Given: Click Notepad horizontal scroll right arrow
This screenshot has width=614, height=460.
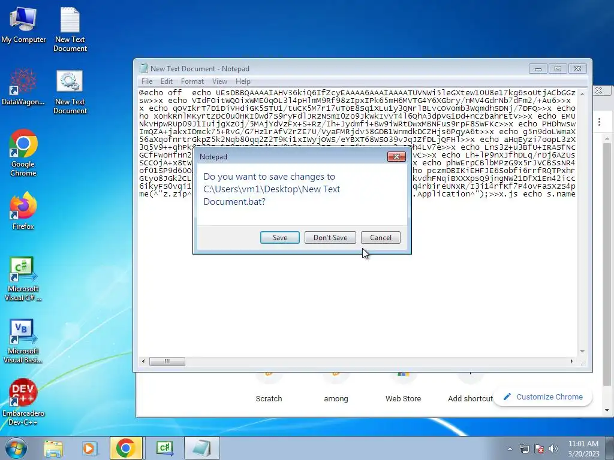Looking at the screenshot, I should click(571, 361).
